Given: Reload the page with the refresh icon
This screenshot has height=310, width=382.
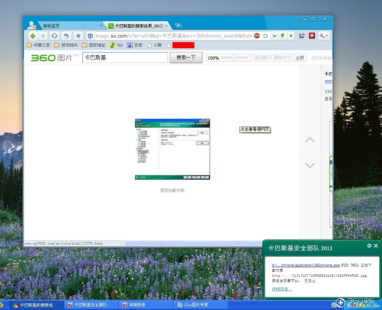Looking at the screenshot, I should click(54, 36).
